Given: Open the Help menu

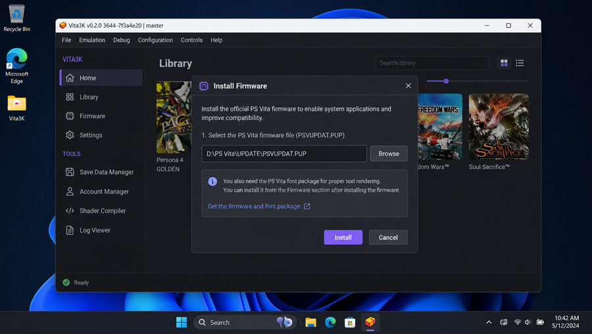Looking at the screenshot, I should 216,40.
